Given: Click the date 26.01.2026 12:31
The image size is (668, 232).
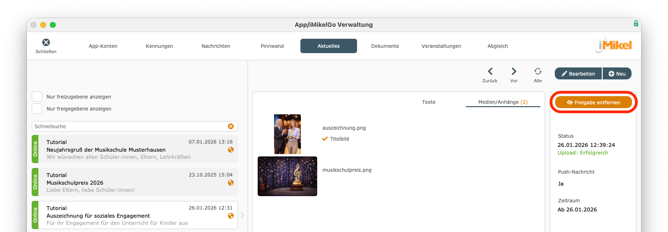Looking at the screenshot, I should (x=211, y=208).
